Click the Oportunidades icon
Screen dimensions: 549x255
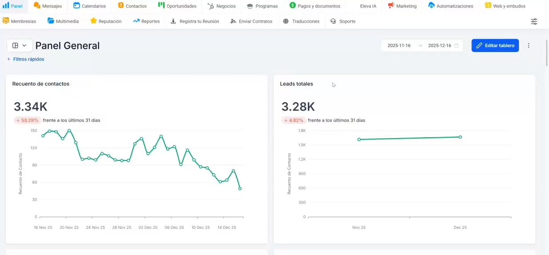[161, 6]
